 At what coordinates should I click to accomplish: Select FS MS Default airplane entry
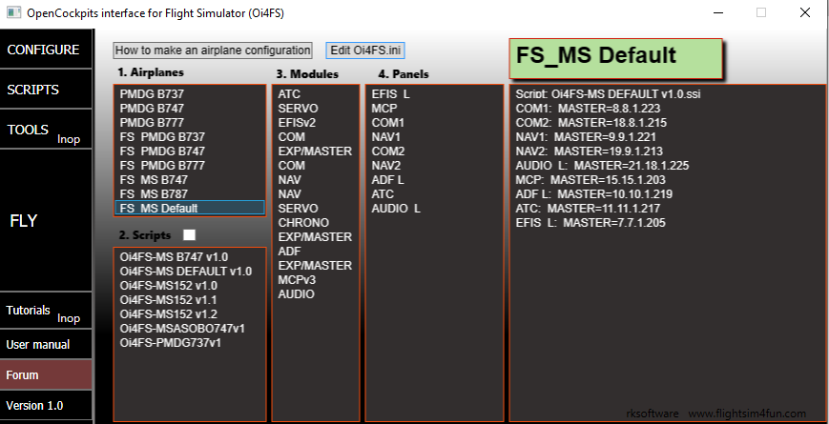click(190, 208)
